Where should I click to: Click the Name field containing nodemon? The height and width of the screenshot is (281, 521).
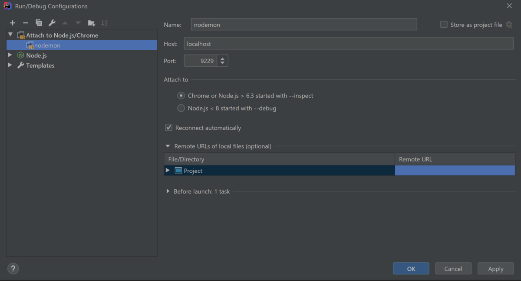point(304,25)
